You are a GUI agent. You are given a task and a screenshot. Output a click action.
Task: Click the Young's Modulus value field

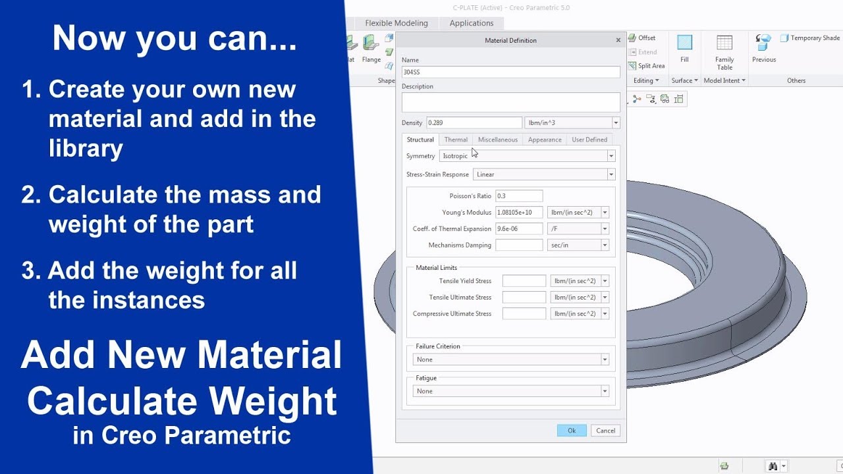tap(519, 213)
